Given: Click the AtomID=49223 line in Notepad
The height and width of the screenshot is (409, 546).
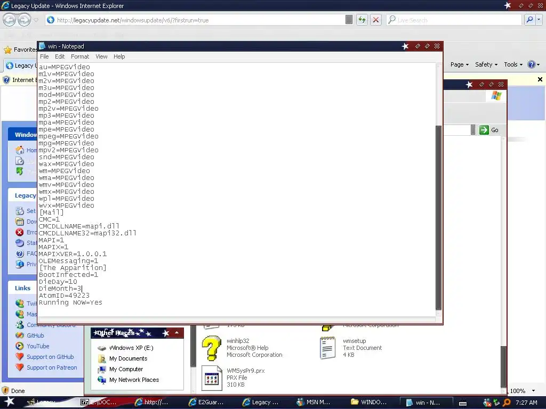Looking at the screenshot, I should coord(64,295).
